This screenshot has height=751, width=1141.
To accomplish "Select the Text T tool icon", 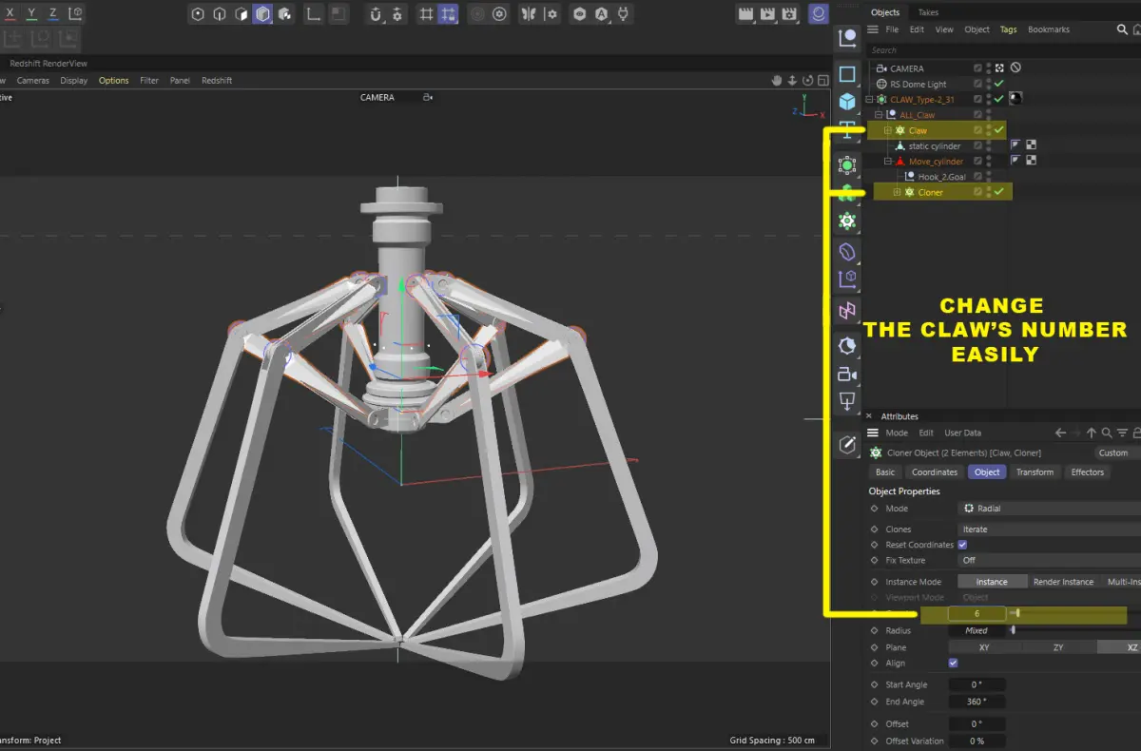I will point(847,131).
